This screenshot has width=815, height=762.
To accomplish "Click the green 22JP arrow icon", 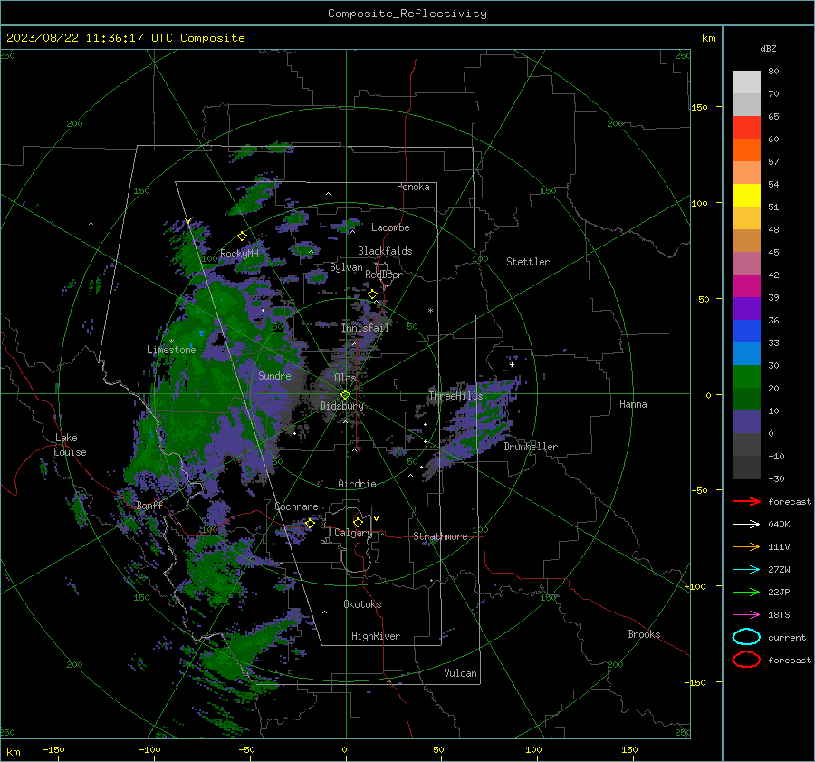I will (x=746, y=592).
